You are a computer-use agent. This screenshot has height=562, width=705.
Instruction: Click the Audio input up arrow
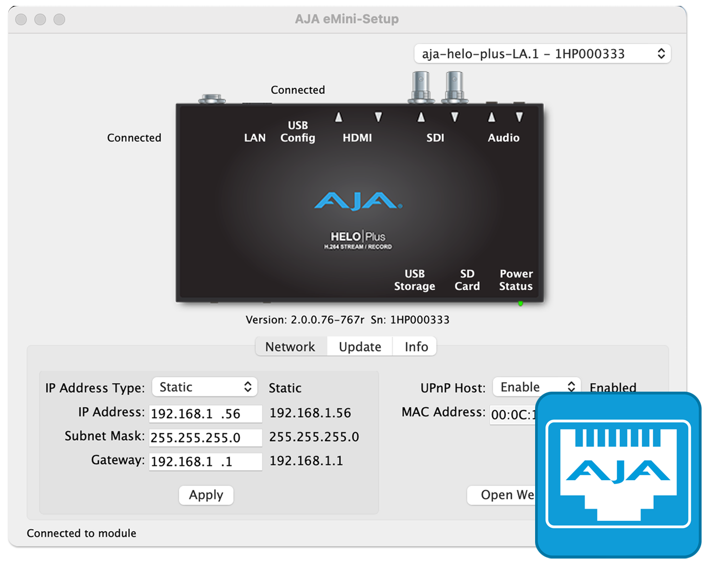pos(492,117)
